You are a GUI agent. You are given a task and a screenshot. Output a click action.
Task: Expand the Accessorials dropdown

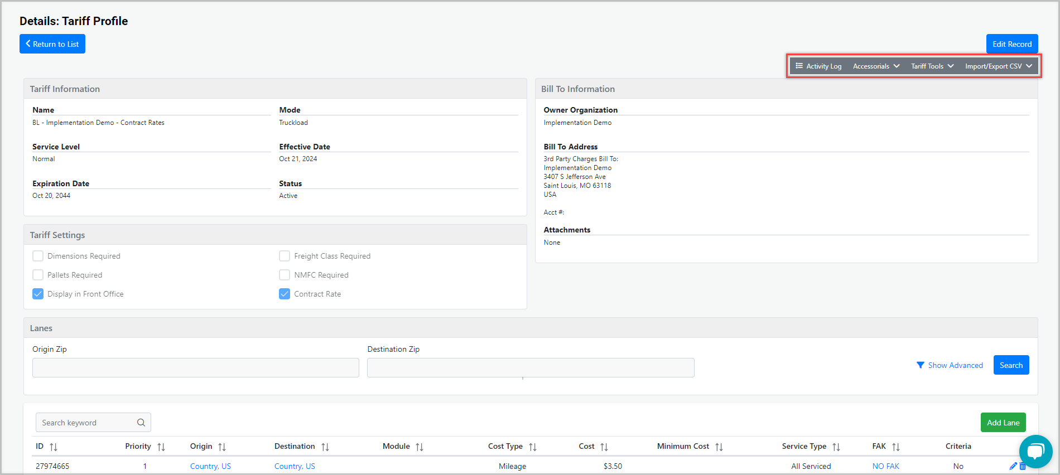click(x=876, y=66)
